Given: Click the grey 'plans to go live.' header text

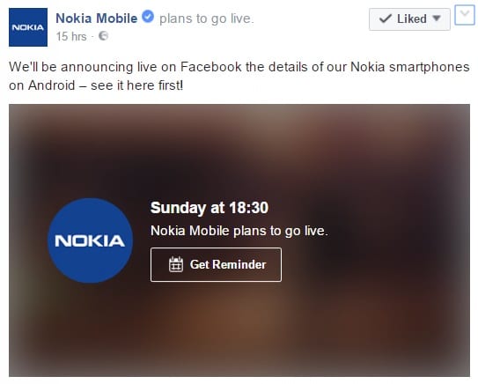Looking at the screenshot, I should [x=206, y=18].
